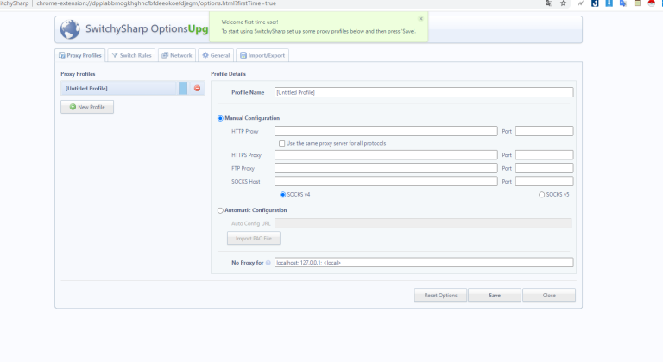Bookmark this page with the star icon
Viewport: 663px width, 362px height.
pos(563,3)
